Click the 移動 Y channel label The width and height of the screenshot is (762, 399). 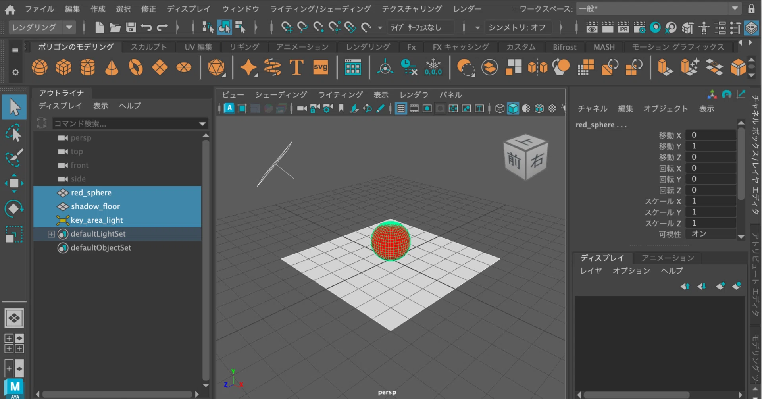[x=670, y=146]
